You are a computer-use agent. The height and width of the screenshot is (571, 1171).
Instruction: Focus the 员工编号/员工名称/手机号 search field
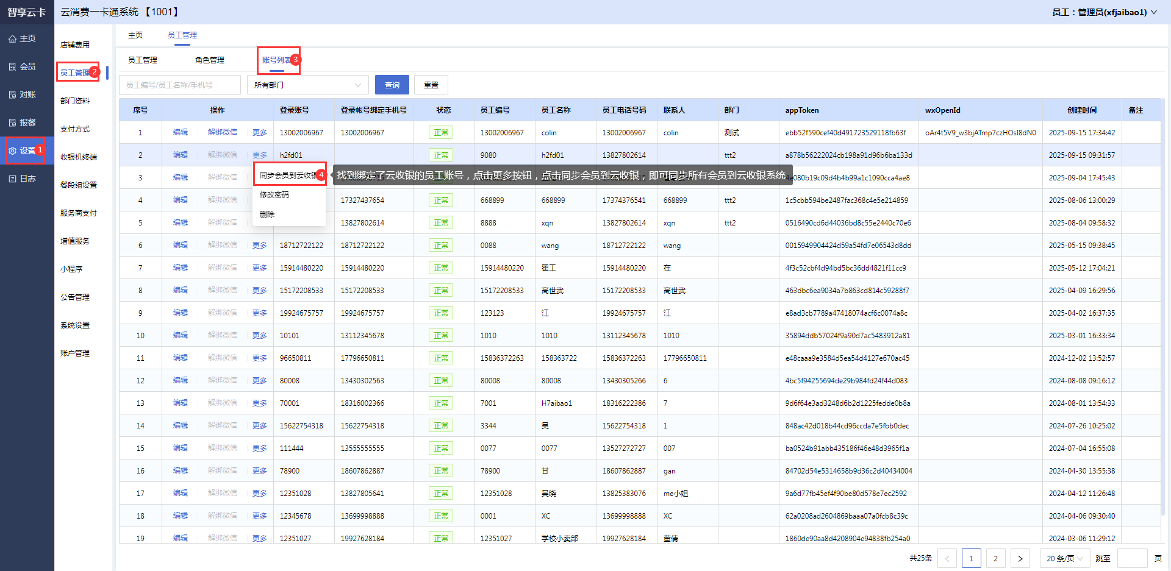pyautogui.click(x=180, y=85)
